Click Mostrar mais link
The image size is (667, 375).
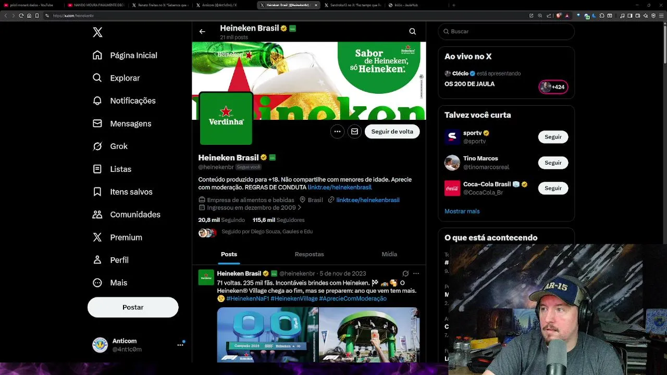462,211
